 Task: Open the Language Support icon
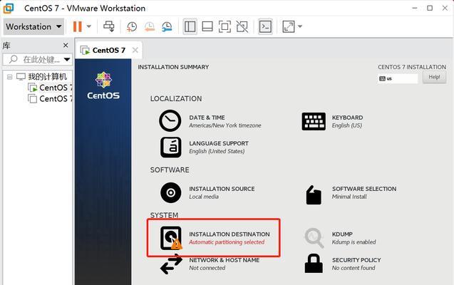tap(171, 147)
